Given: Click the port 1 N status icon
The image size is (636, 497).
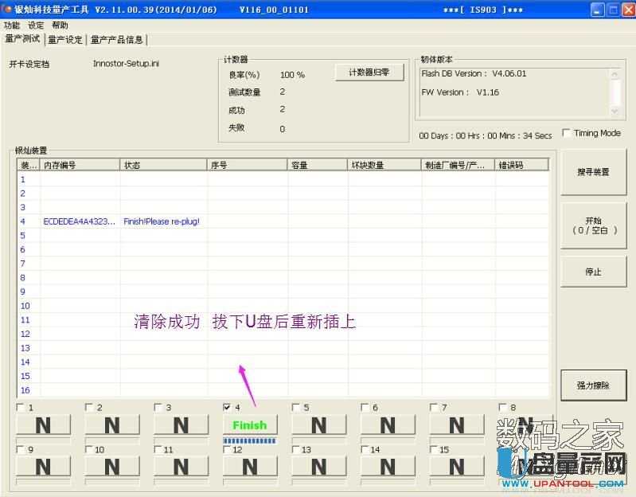Looking at the screenshot, I should [43, 425].
